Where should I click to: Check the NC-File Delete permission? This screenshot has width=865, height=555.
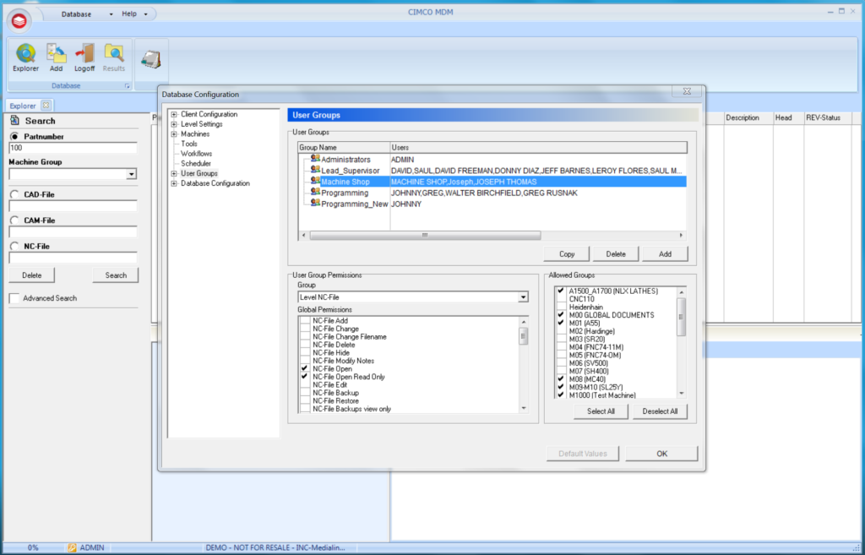(x=304, y=345)
